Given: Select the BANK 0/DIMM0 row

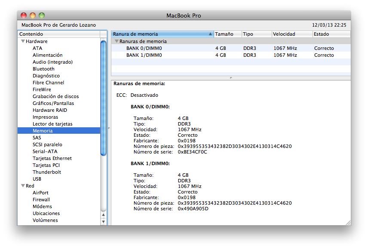Looking at the screenshot, I should click(x=231, y=48).
